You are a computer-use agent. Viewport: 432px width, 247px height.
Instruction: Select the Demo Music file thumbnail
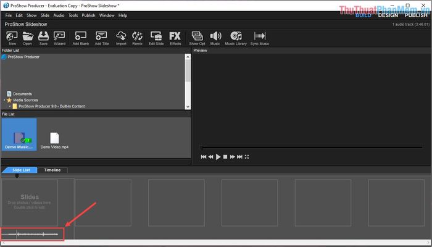(x=19, y=135)
